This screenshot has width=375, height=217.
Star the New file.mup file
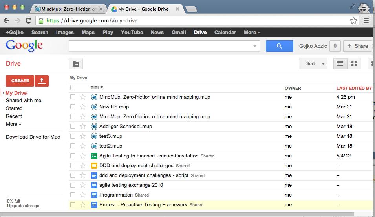83,107
